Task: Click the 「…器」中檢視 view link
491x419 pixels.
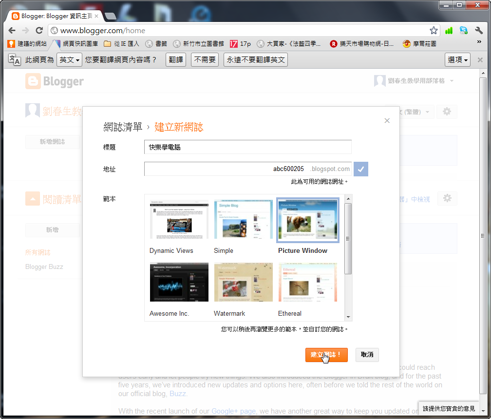Action: tap(415, 199)
